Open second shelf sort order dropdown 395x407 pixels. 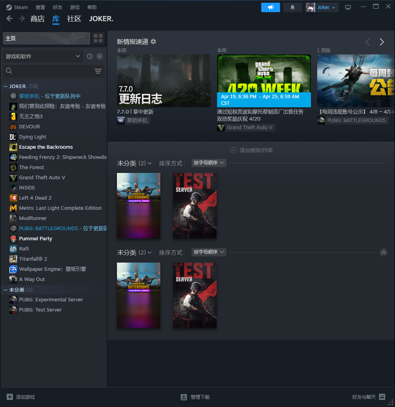(209, 252)
